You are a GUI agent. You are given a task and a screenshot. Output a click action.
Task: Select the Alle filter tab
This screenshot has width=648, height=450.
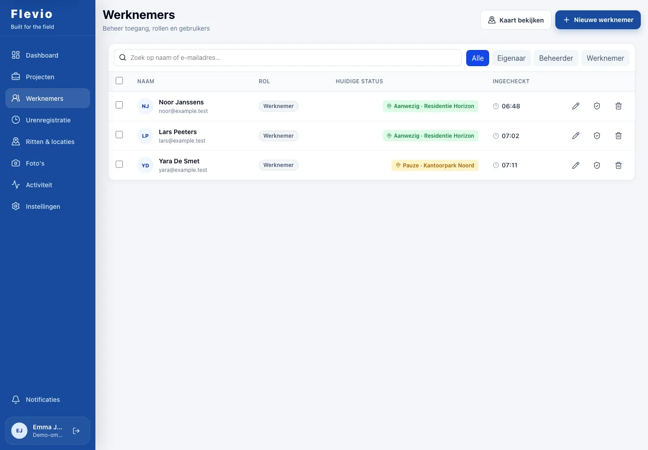point(477,58)
